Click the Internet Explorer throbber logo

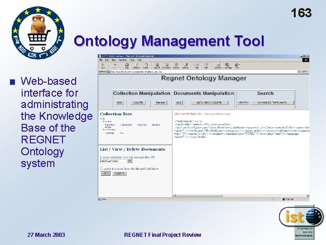coord(306,60)
